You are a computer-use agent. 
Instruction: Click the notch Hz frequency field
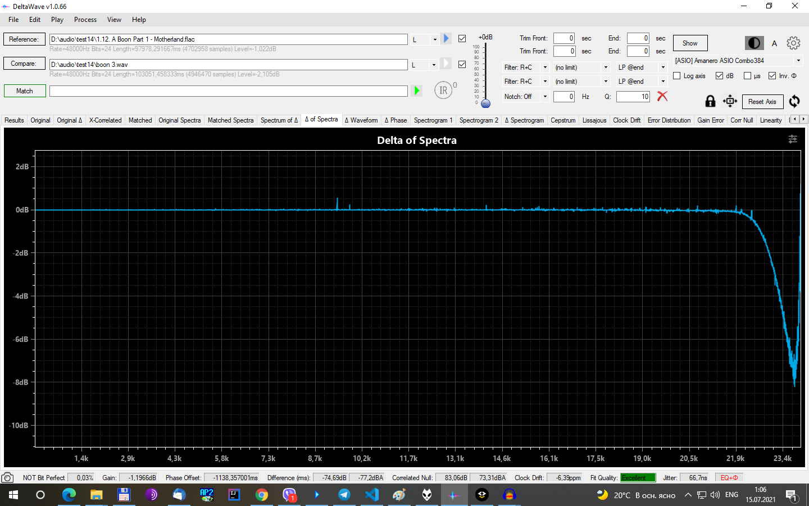(x=564, y=97)
